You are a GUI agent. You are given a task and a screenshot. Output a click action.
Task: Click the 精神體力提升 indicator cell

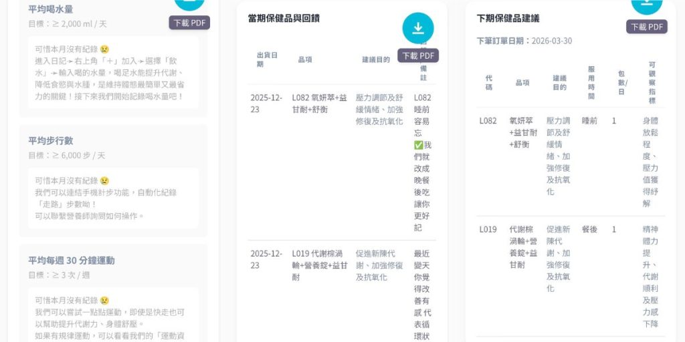(650, 277)
